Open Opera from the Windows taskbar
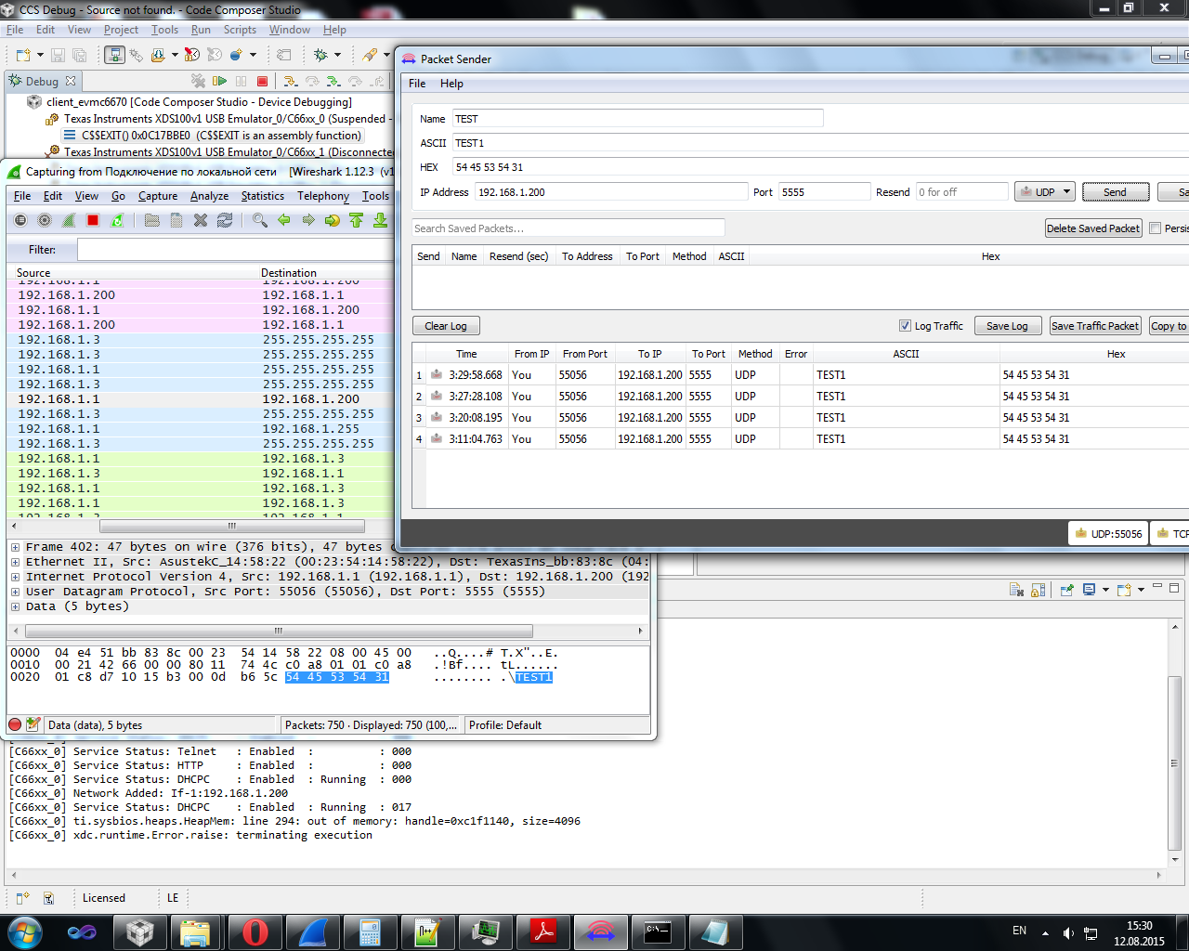The image size is (1189, 951). point(255,931)
